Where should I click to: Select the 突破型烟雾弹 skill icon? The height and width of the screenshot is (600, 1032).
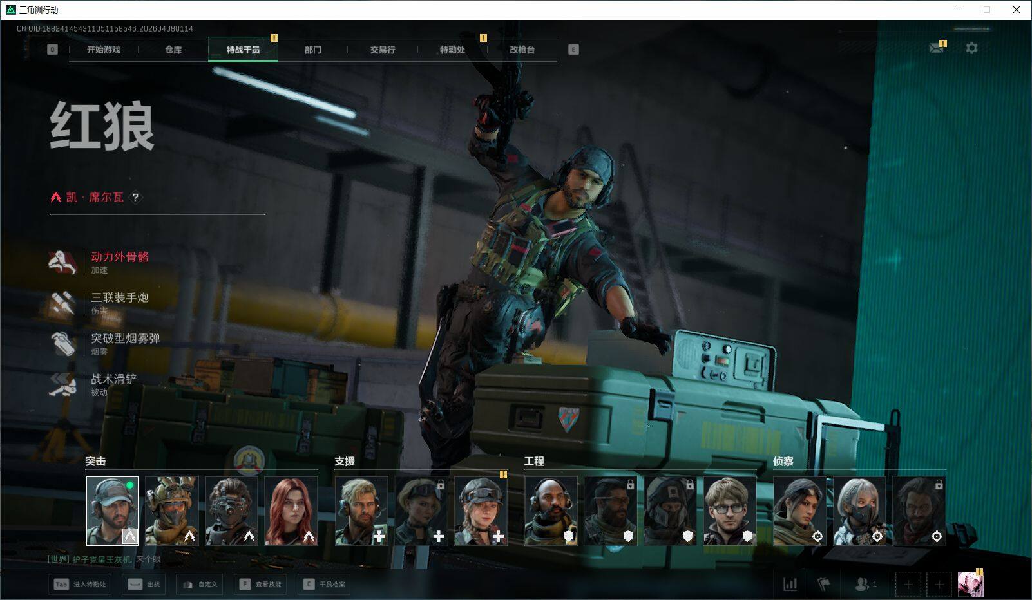tap(63, 343)
